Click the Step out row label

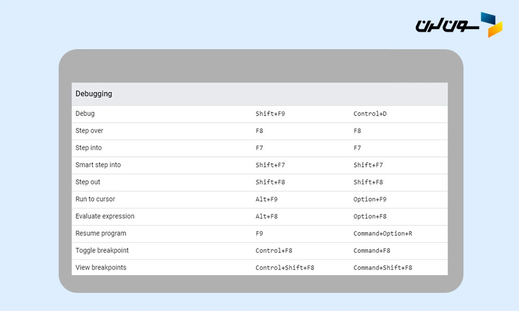click(88, 182)
